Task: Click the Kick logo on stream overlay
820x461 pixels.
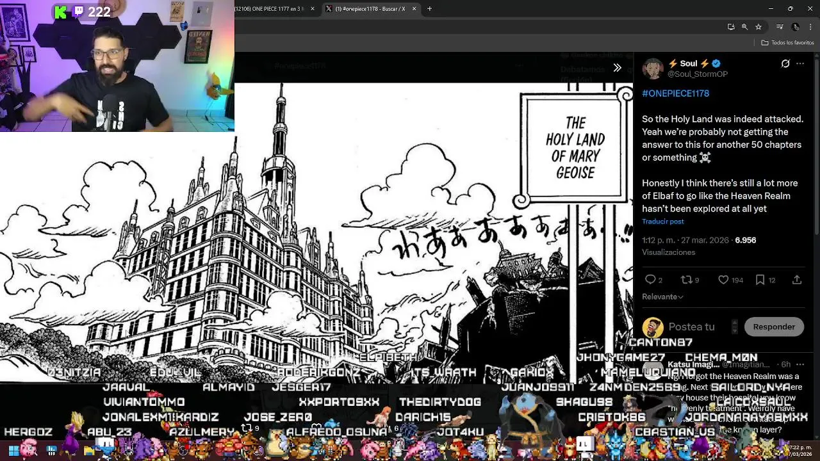Action: click(x=61, y=12)
